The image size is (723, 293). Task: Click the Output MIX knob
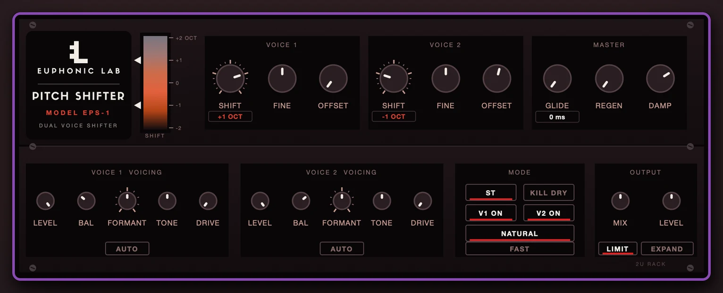coord(620,201)
